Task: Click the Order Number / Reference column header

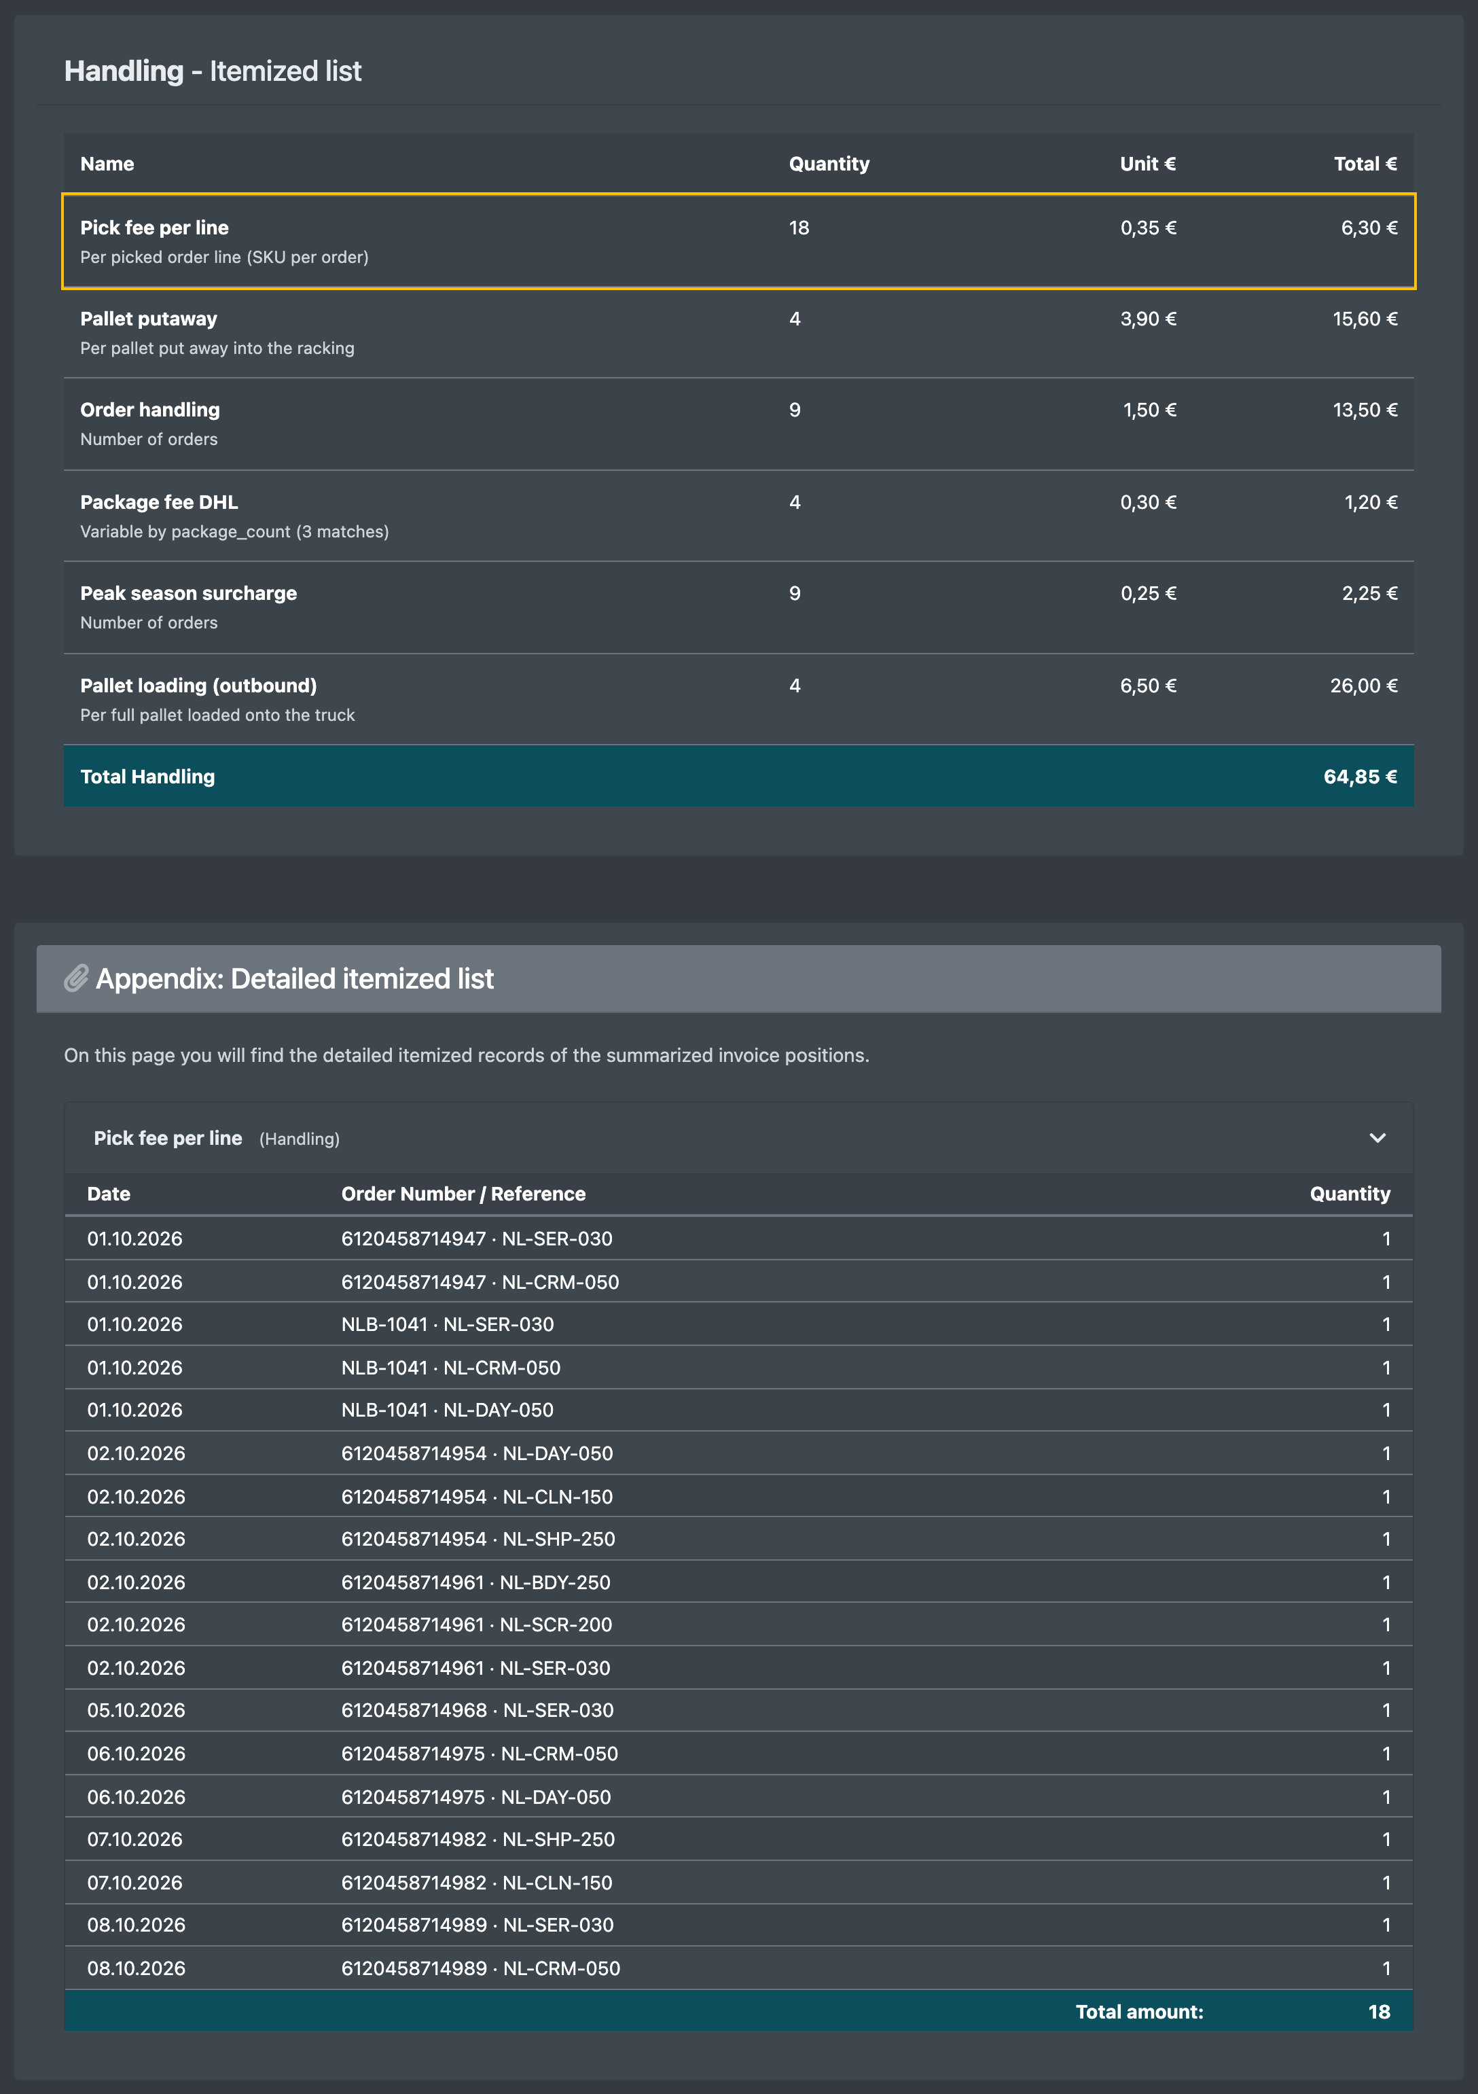Action: pos(463,1194)
